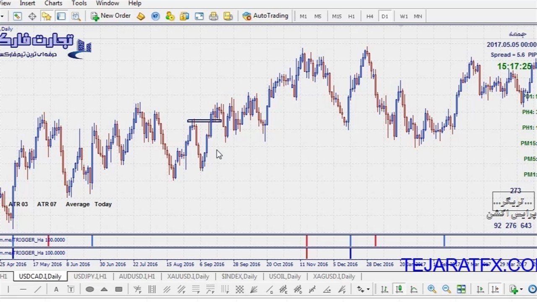Expand the indicators list dropdown arrow
Image resolution: width=537 pixels, height=302 pixels.
pyautogui.click(x=521, y=289)
